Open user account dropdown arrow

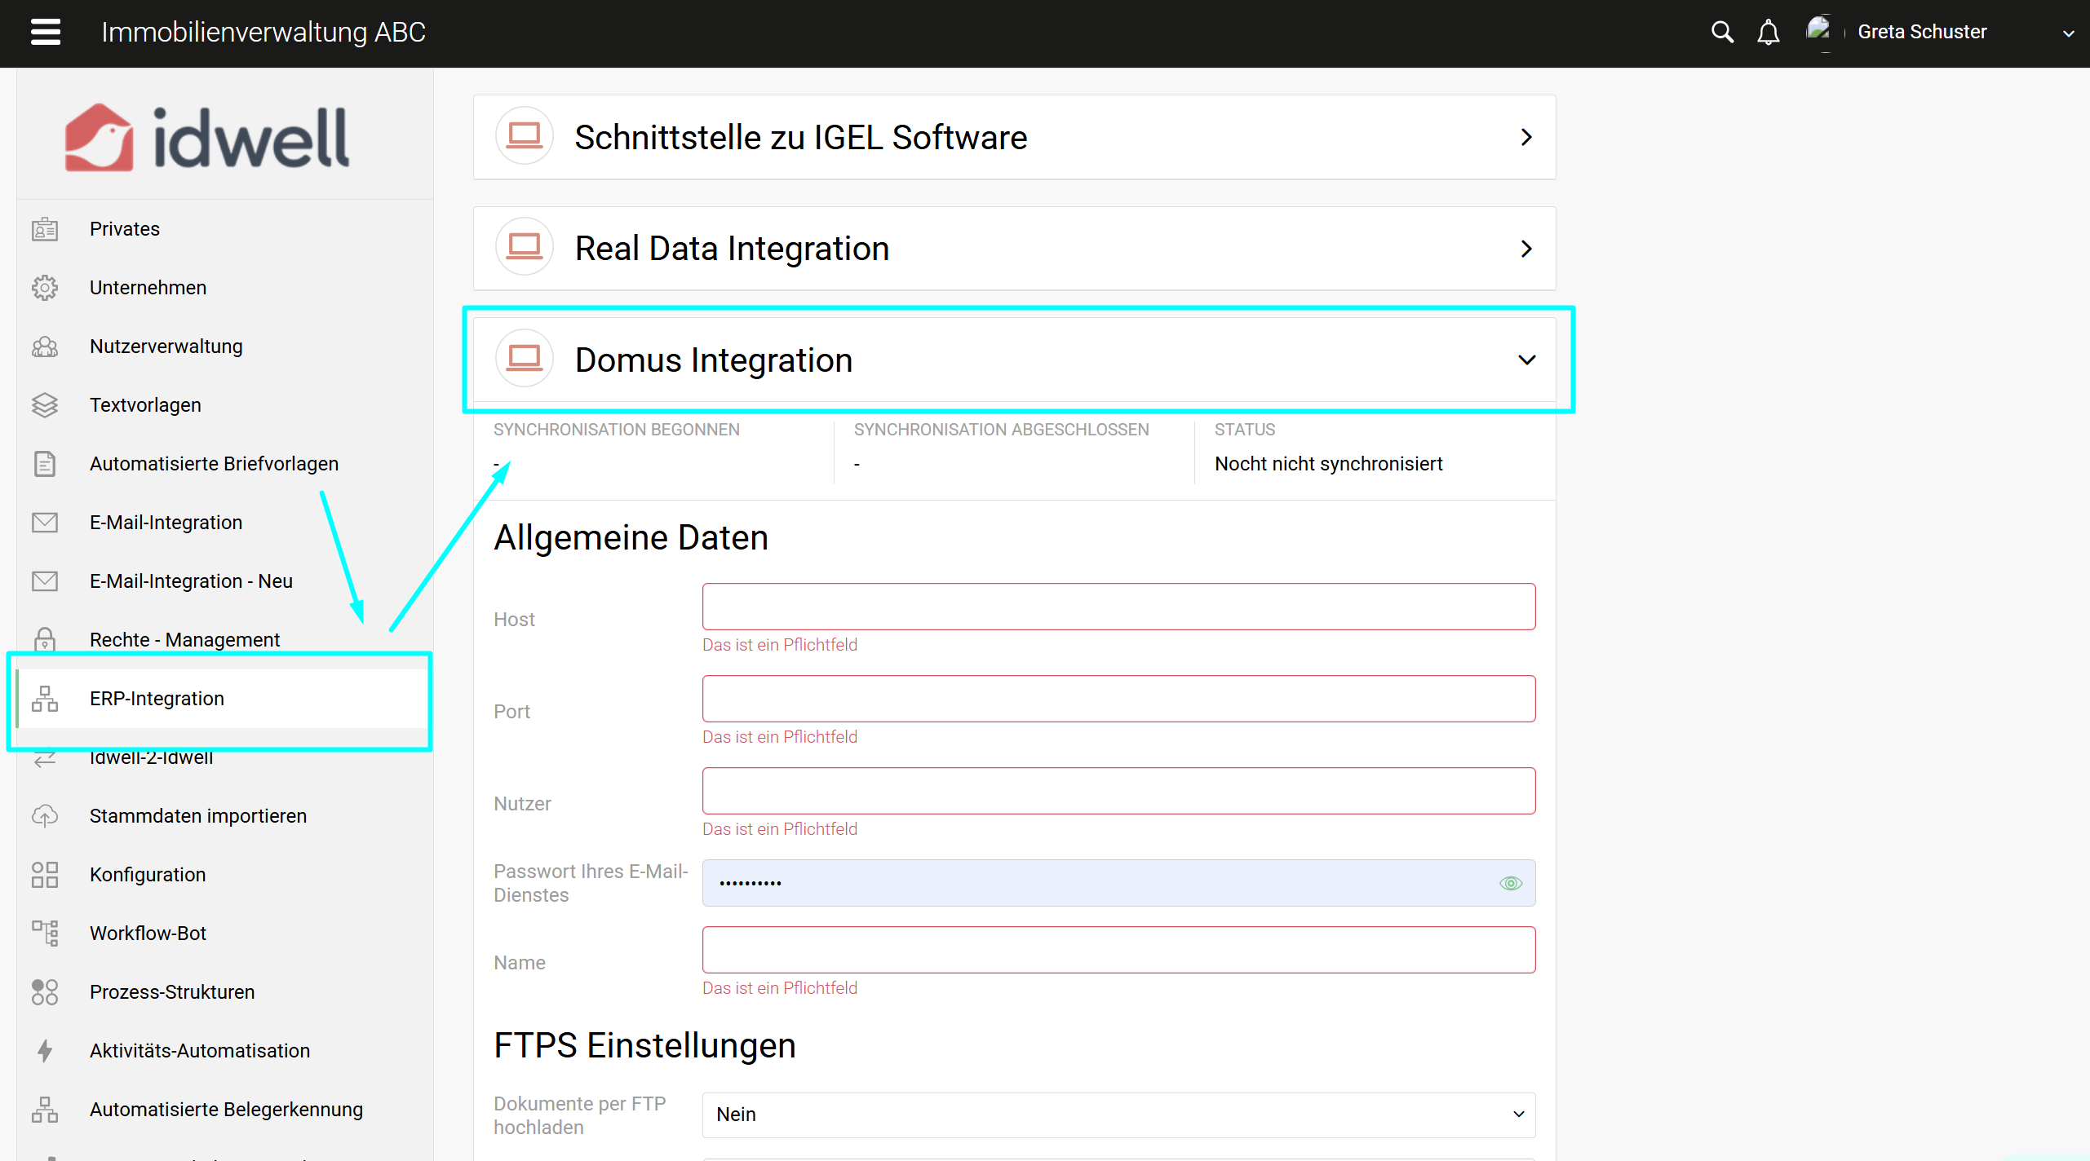tap(2068, 33)
